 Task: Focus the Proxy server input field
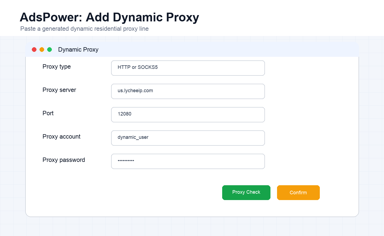pos(188,91)
